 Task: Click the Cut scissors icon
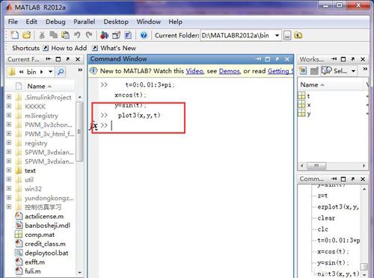pos(42,35)
